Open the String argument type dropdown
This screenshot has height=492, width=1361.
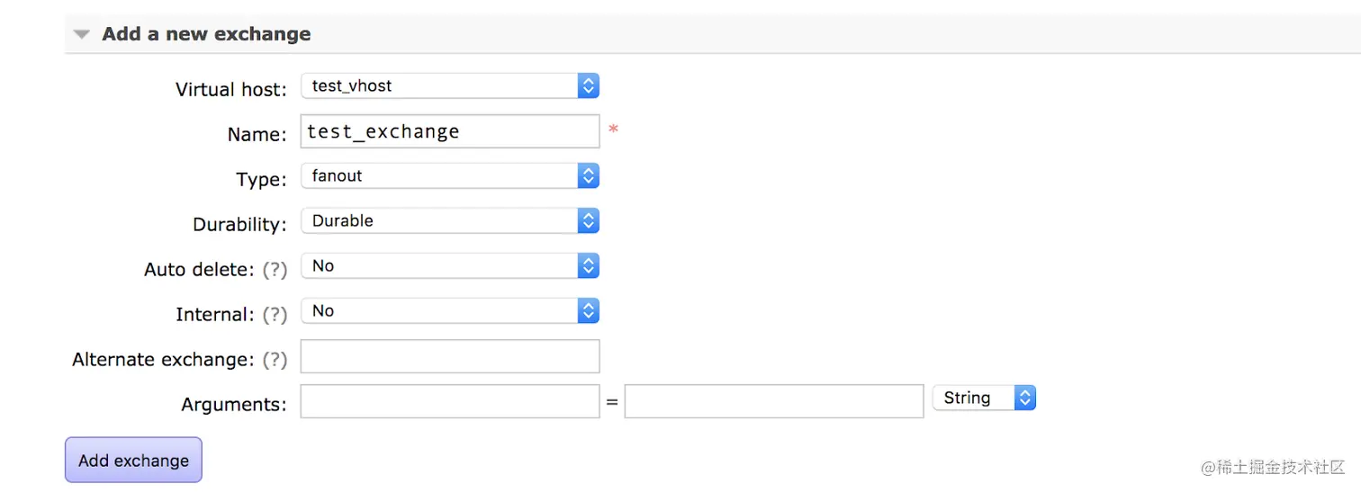pos(985,398)
